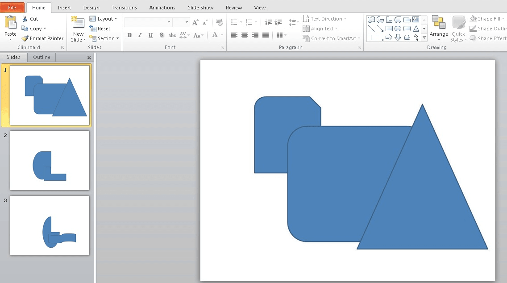Select the Isosceles Triangle shape

tap(416, 29)
